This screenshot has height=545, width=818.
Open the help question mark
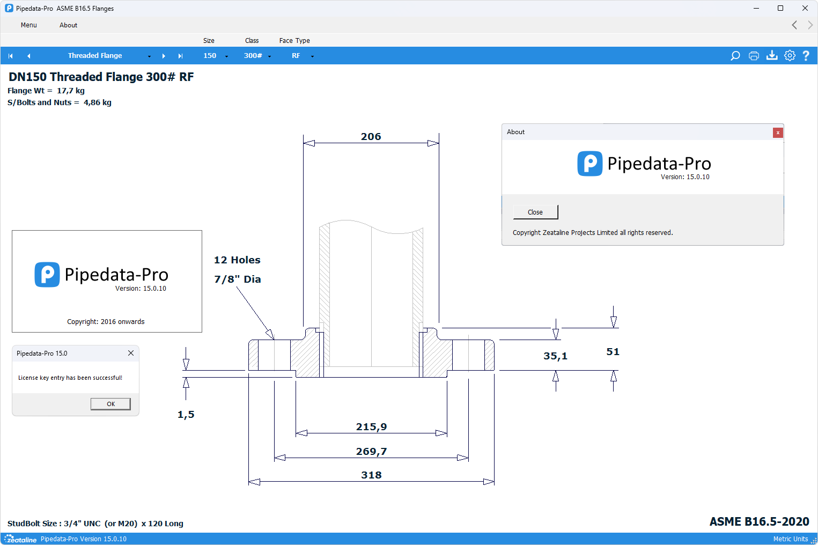click(806, 55)
